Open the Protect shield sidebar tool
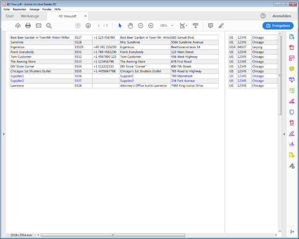Viewport: 299px width, 239px height. (292, 112)
